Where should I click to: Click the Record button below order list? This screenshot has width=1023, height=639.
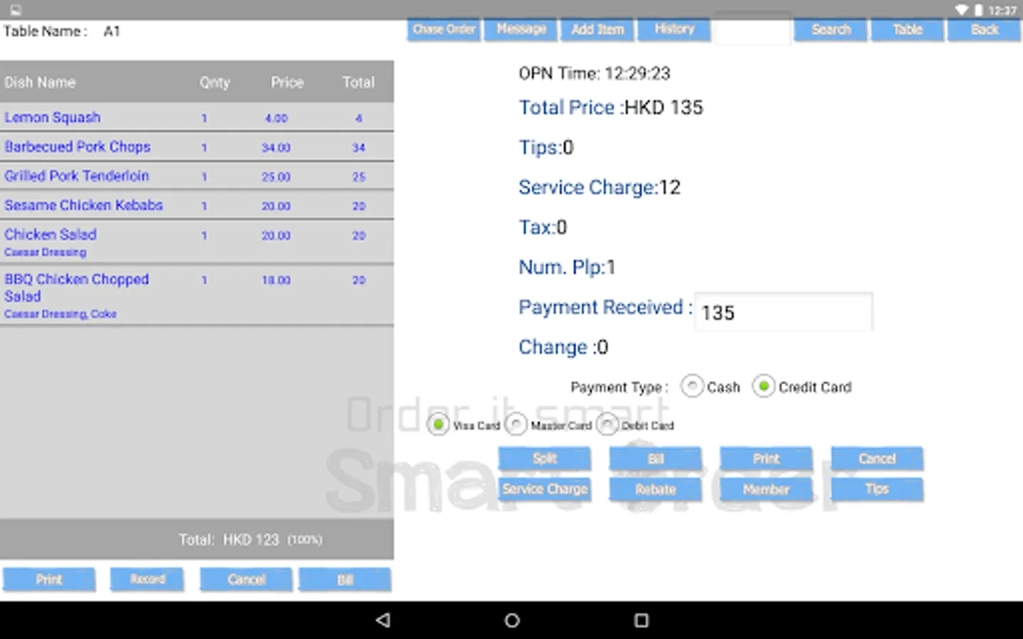147,579
